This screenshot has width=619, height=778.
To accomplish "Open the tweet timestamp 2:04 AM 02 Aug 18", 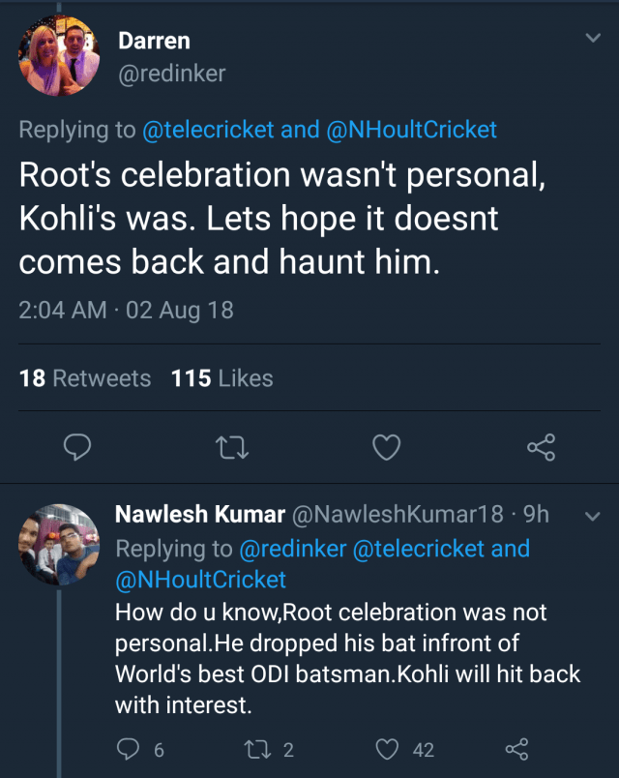I will [126, 311].
